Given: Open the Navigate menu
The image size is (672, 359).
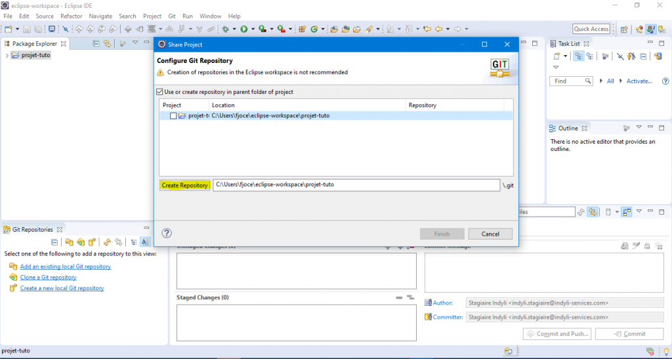Looking at the screenshot, I should (x=100, y=16).
